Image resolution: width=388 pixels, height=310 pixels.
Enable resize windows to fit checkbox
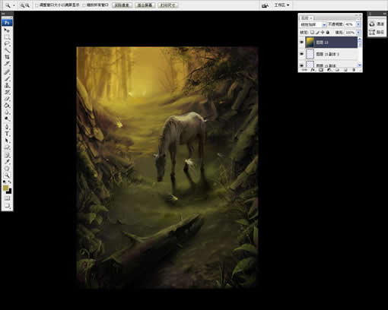point(37,5)
